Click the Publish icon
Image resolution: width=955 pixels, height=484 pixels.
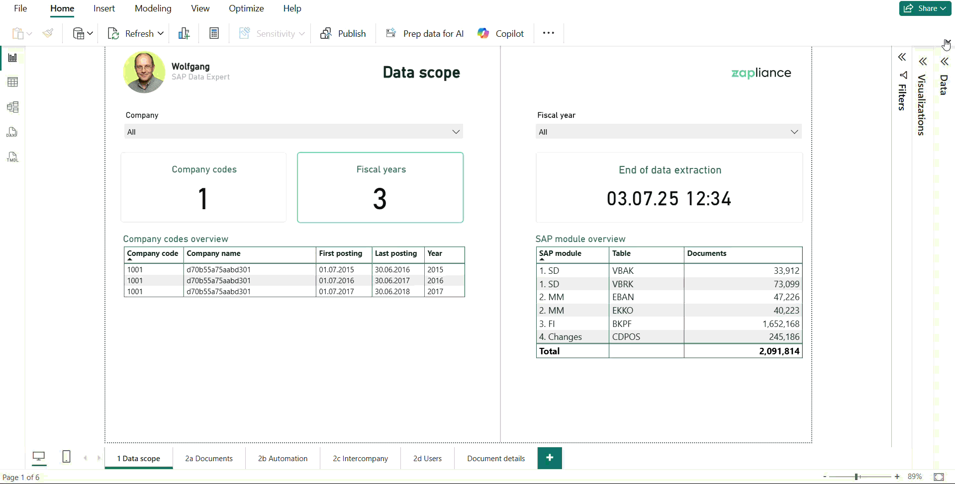tap(326, 33)
